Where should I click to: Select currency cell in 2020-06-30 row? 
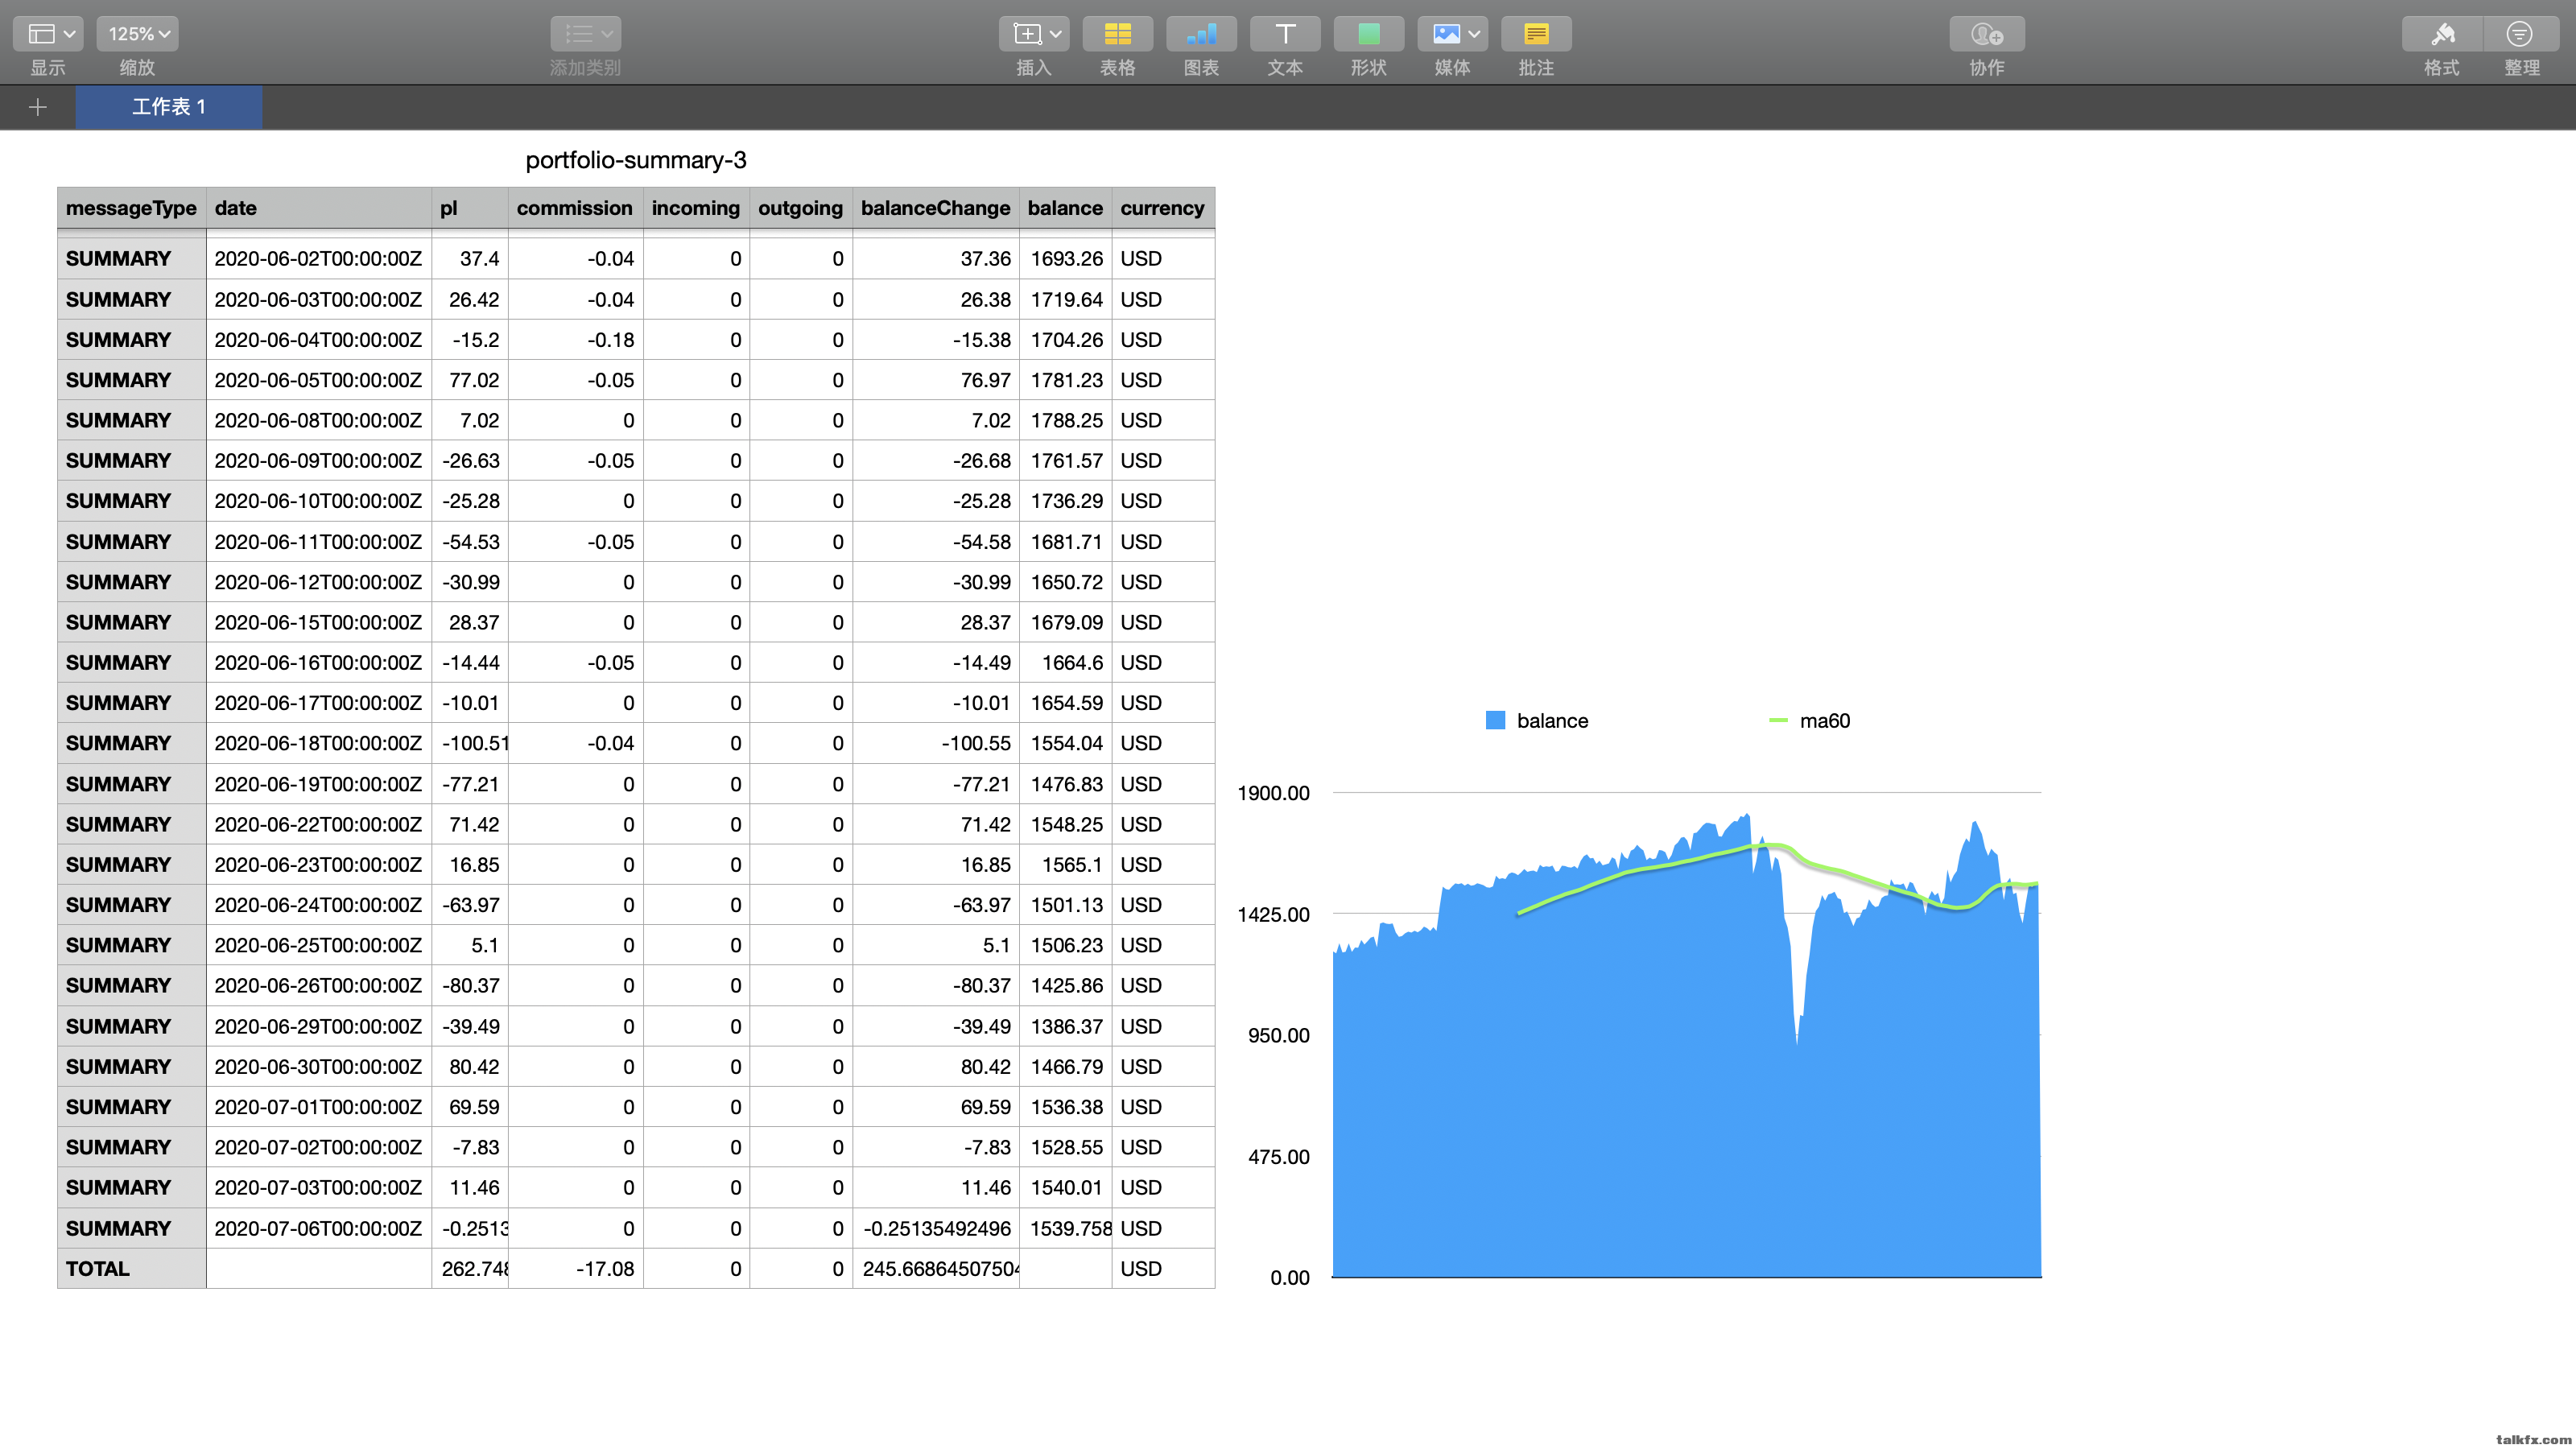pos(1163,1067)
